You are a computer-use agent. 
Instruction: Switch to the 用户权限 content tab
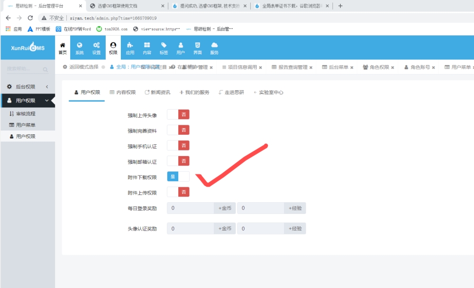(x=87, y=92)
